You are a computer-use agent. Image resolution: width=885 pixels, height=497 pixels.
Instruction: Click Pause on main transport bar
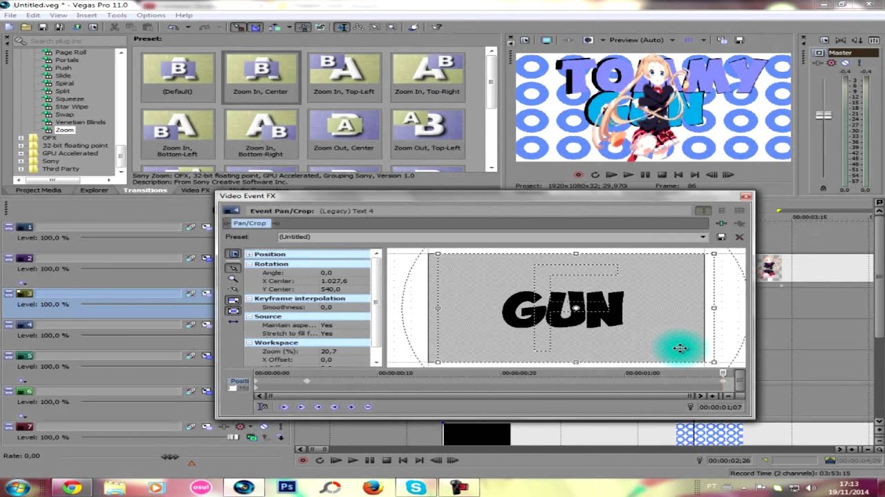click(369, 460)
